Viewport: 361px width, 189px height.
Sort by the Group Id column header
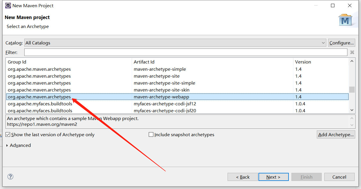pyautogui.click(x=69, y=62)
